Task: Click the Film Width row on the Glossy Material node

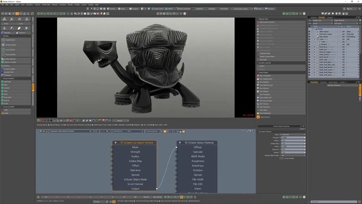Action: tap(197, 180)
